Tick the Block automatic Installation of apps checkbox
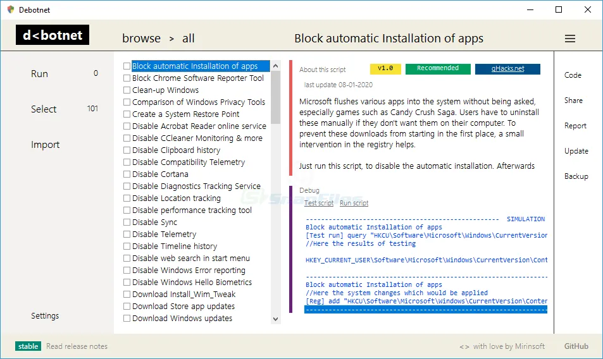 click(x=127, y=66)
